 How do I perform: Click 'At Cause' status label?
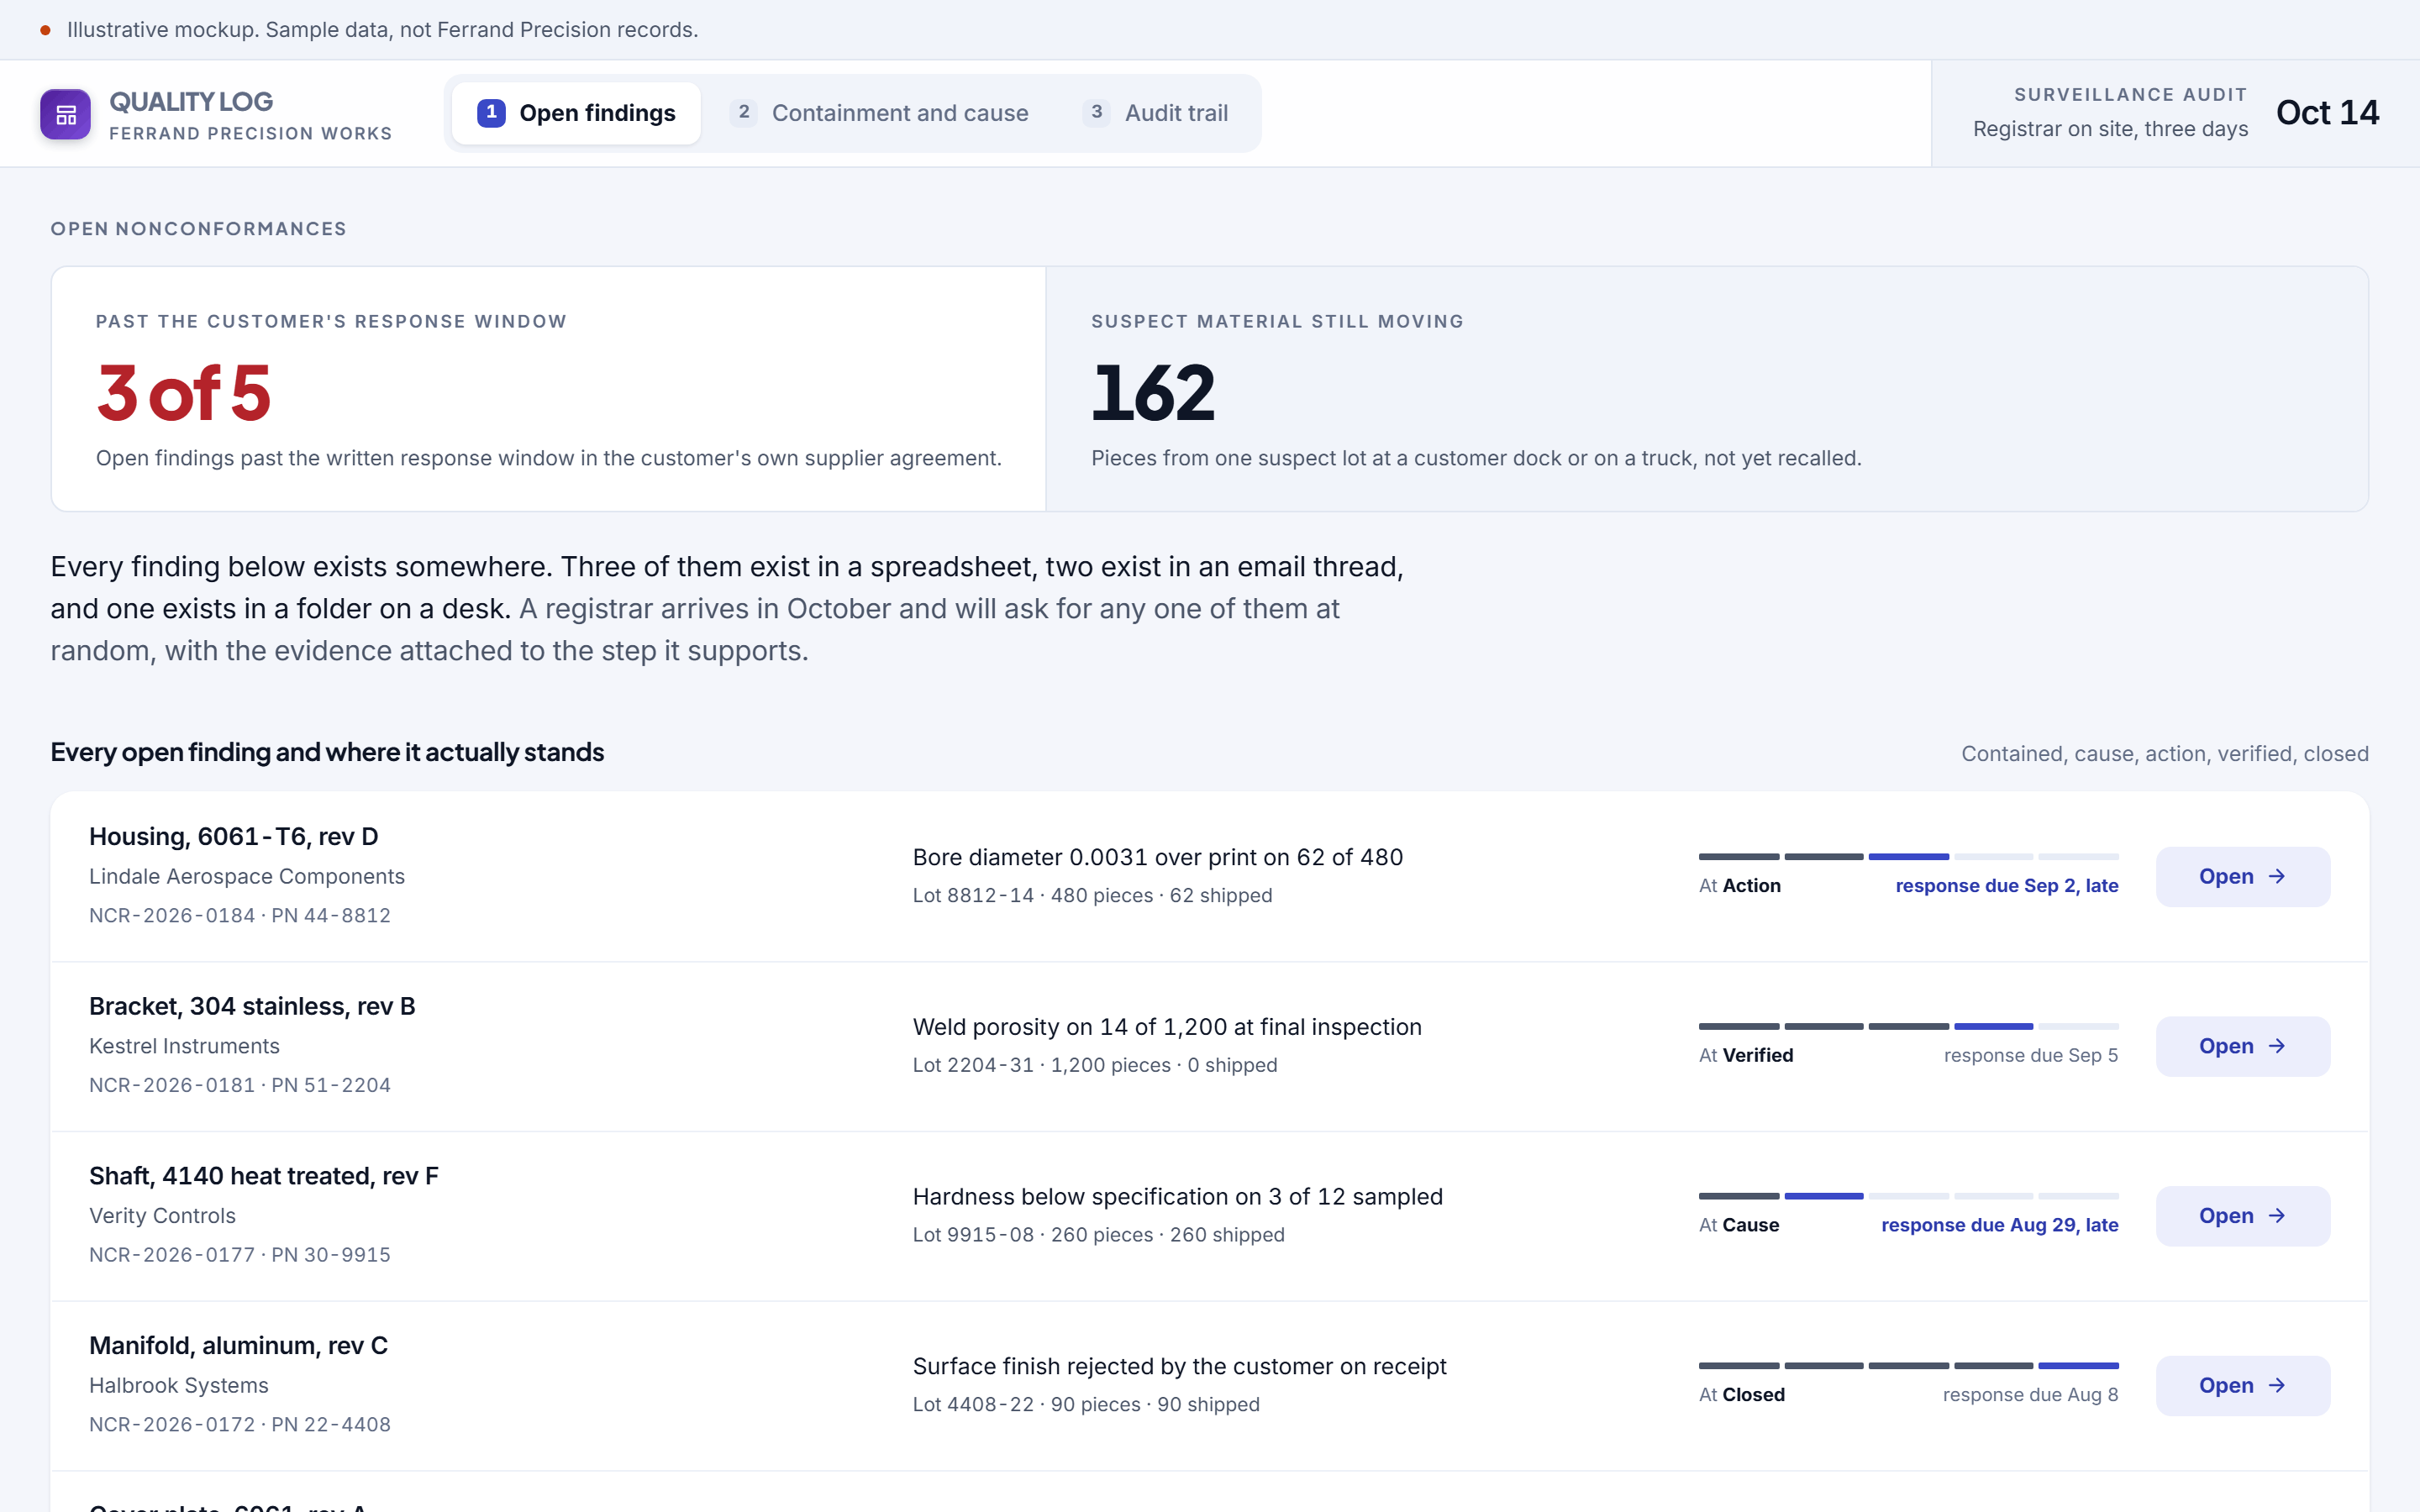click(1739, 1225)
